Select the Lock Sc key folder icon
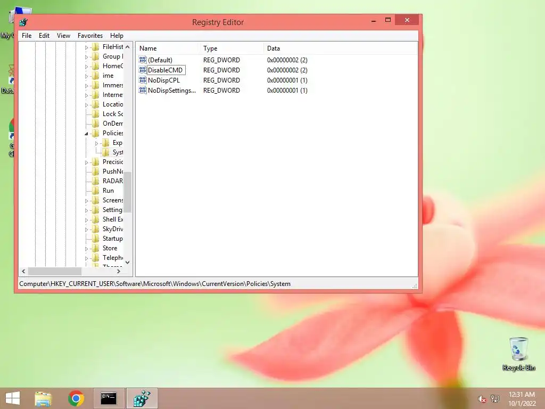The image size is (545, 409). (96, 114)
